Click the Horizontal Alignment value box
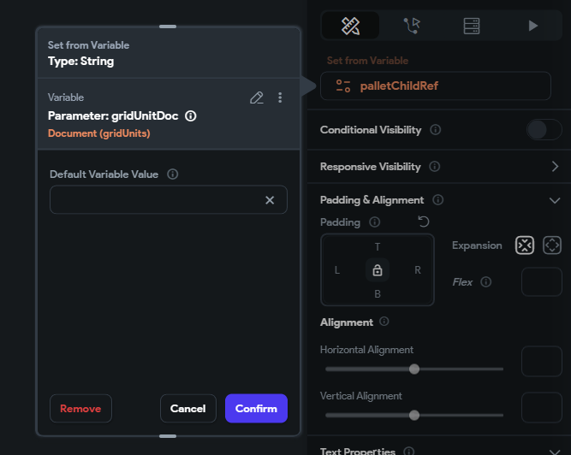Image resolution: width=571 pixels, height=455 pixels. [x=542, y=361]
